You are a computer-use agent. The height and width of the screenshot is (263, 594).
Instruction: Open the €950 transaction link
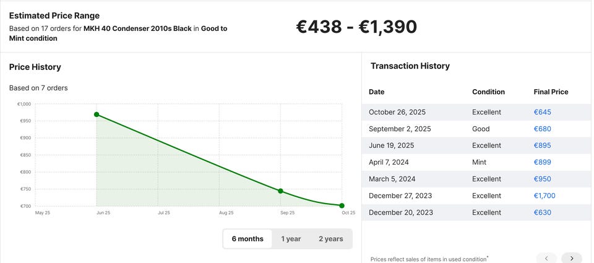pyautogui.click(x=542, y=179)
